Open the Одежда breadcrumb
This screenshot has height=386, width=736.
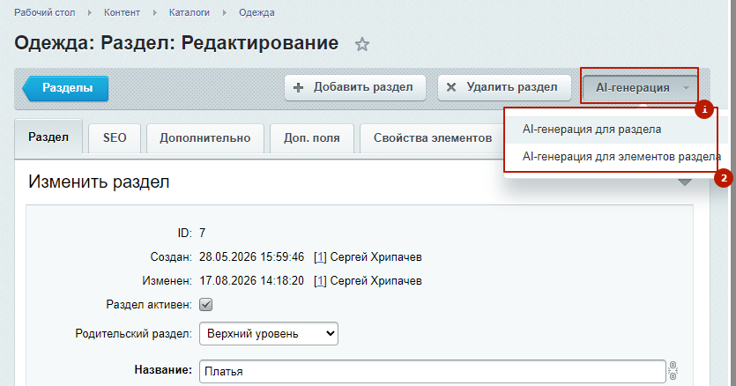[x=256, y=12]
